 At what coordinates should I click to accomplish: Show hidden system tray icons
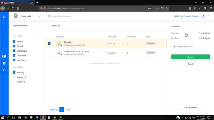(182, 118)
